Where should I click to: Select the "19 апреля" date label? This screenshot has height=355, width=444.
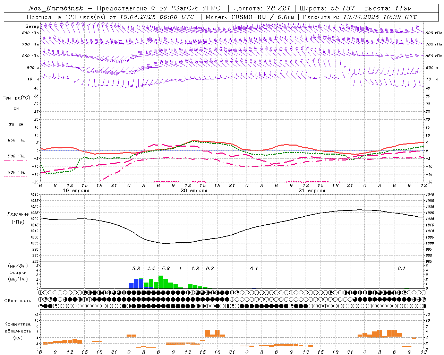[76, 191]
